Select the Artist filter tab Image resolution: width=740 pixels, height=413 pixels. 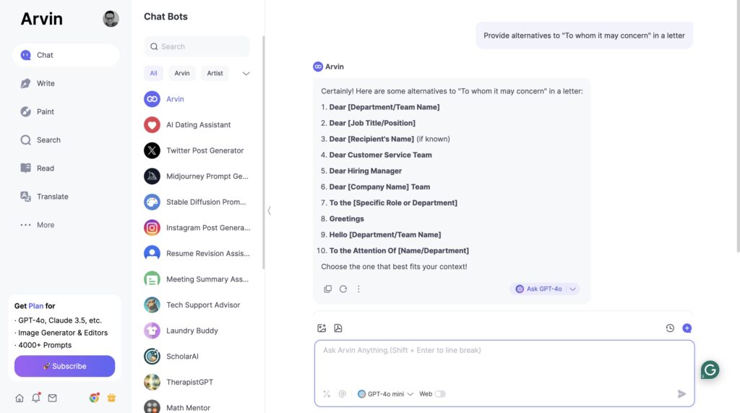[215, 73]
